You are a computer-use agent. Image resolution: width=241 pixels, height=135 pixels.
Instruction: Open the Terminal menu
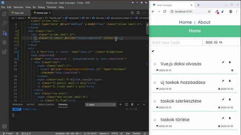click(x=52, y=7)
